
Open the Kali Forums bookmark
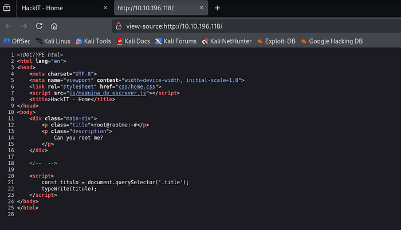click(x=176, y=41)
